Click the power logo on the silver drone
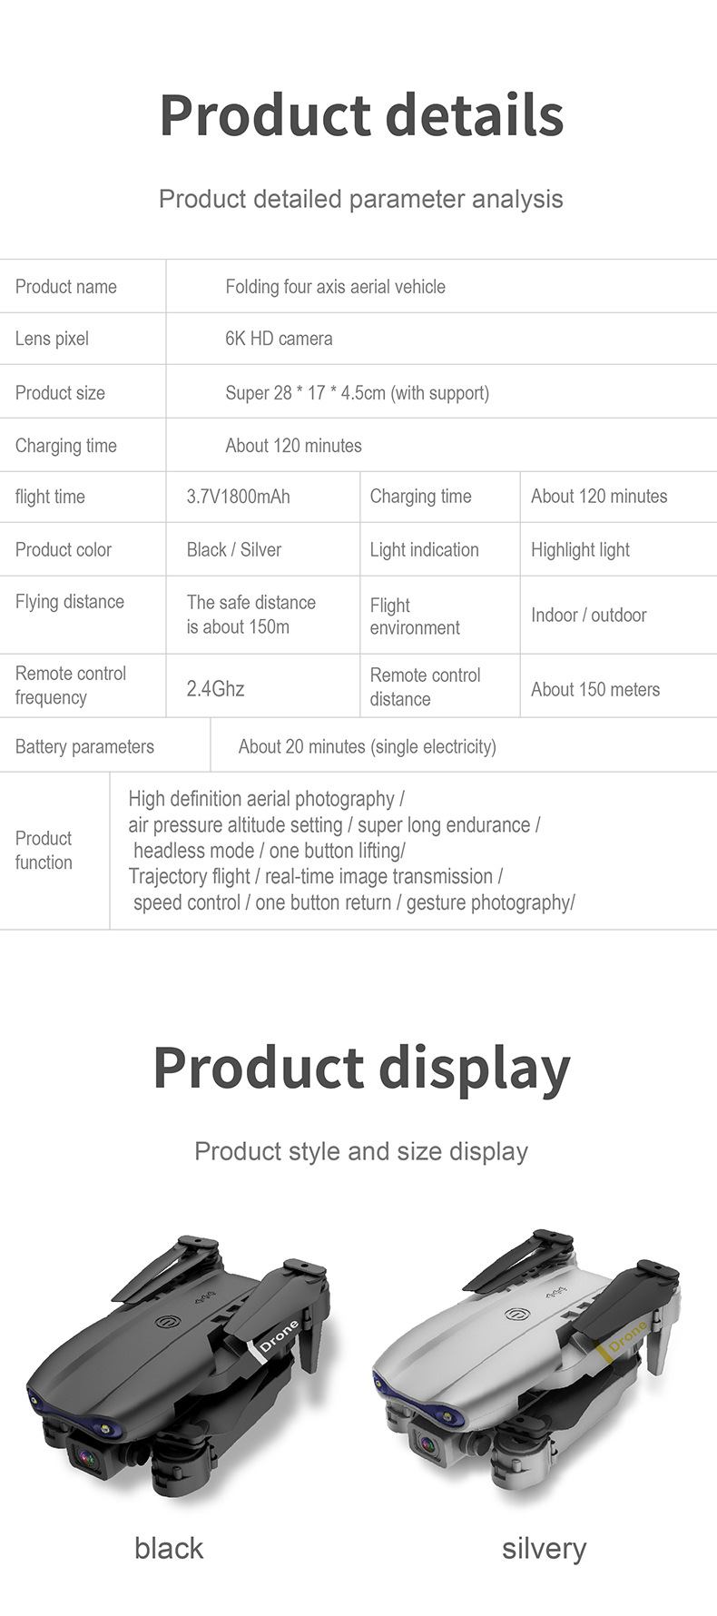Screen dimensions: 717x1616 click(x=516, y=1315)
